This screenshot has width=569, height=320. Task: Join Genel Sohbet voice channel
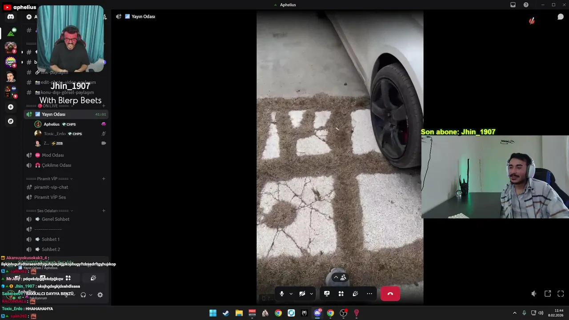coord(65,219)
